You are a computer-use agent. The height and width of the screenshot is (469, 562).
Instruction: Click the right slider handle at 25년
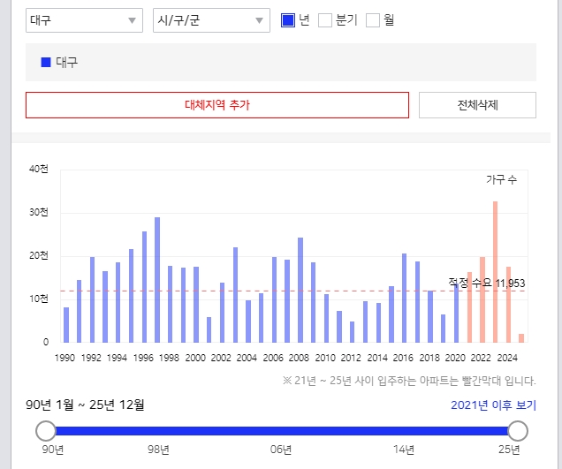[x=518, y=431]
